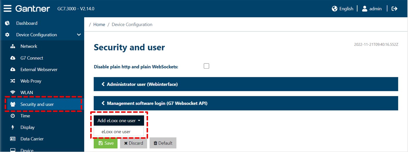Screen dimensions: 408x152
Task: Click the Device Configuration gear icon
Action: 8,35
